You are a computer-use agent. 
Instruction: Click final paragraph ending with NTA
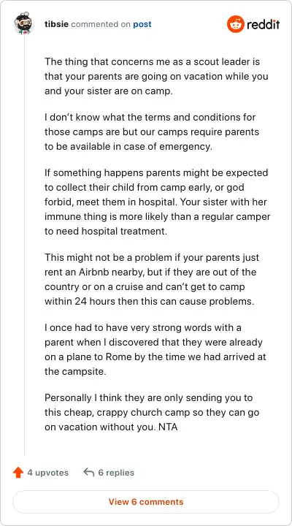click(x=152, y=413)
